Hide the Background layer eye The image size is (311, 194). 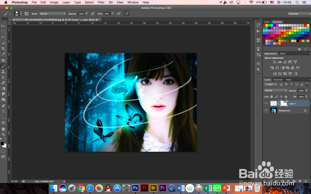coord(266,111)
